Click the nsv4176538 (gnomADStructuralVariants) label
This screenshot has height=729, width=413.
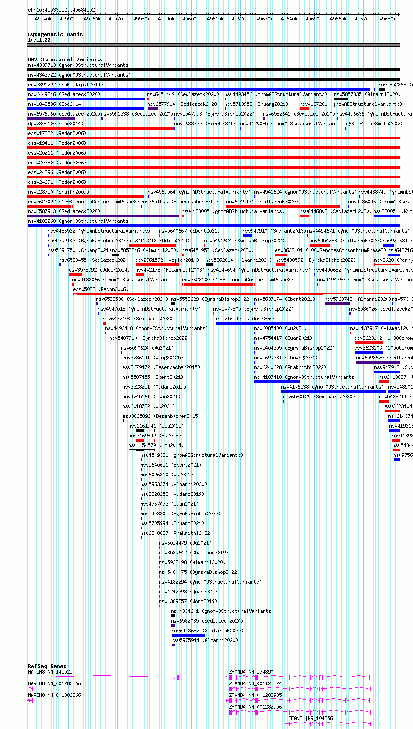[332, 387]
